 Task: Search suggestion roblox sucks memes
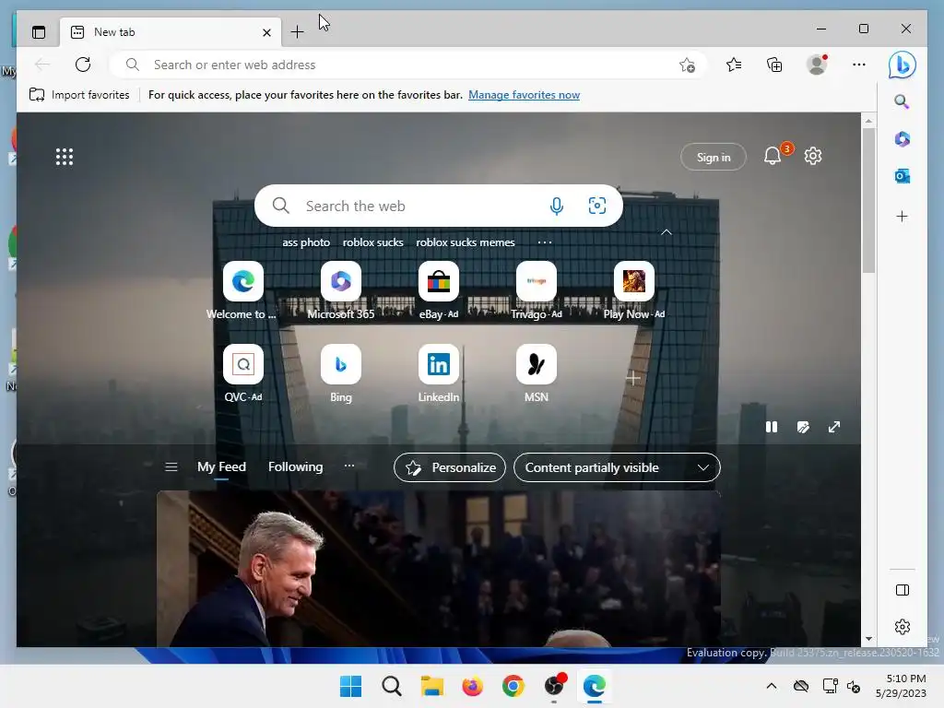tap(466, 242)
